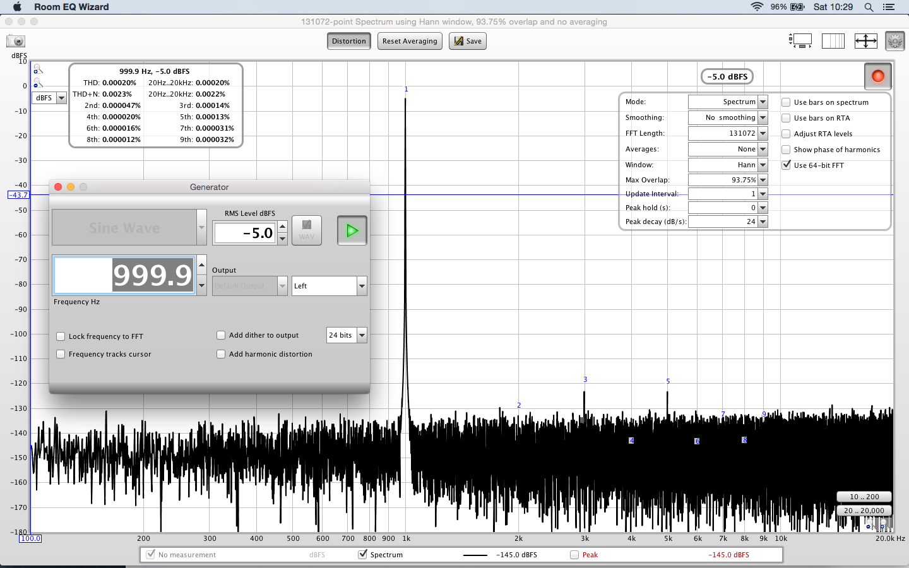
Task: Decrease RMS level with down stepper
Action: click(283, 239)
